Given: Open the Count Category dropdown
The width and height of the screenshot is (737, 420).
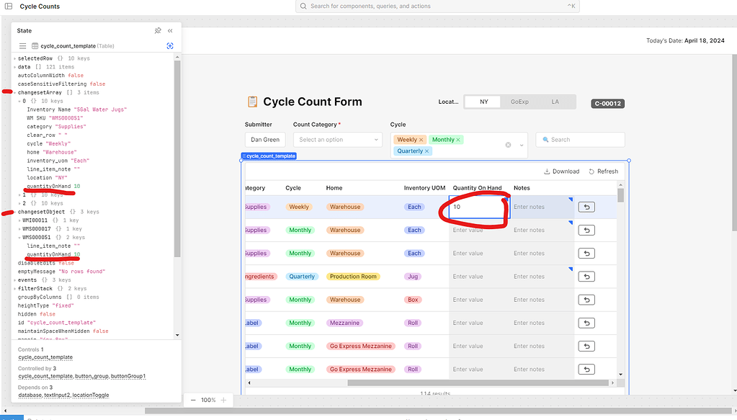Looking at the screenshot, I should [337, 140].
